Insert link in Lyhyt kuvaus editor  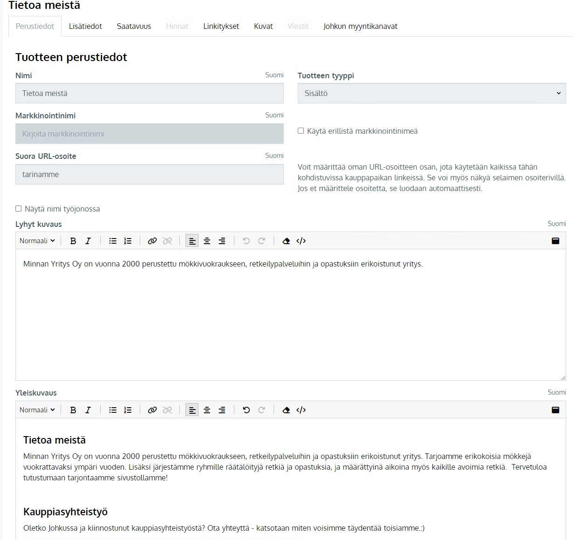click(152, 241)
